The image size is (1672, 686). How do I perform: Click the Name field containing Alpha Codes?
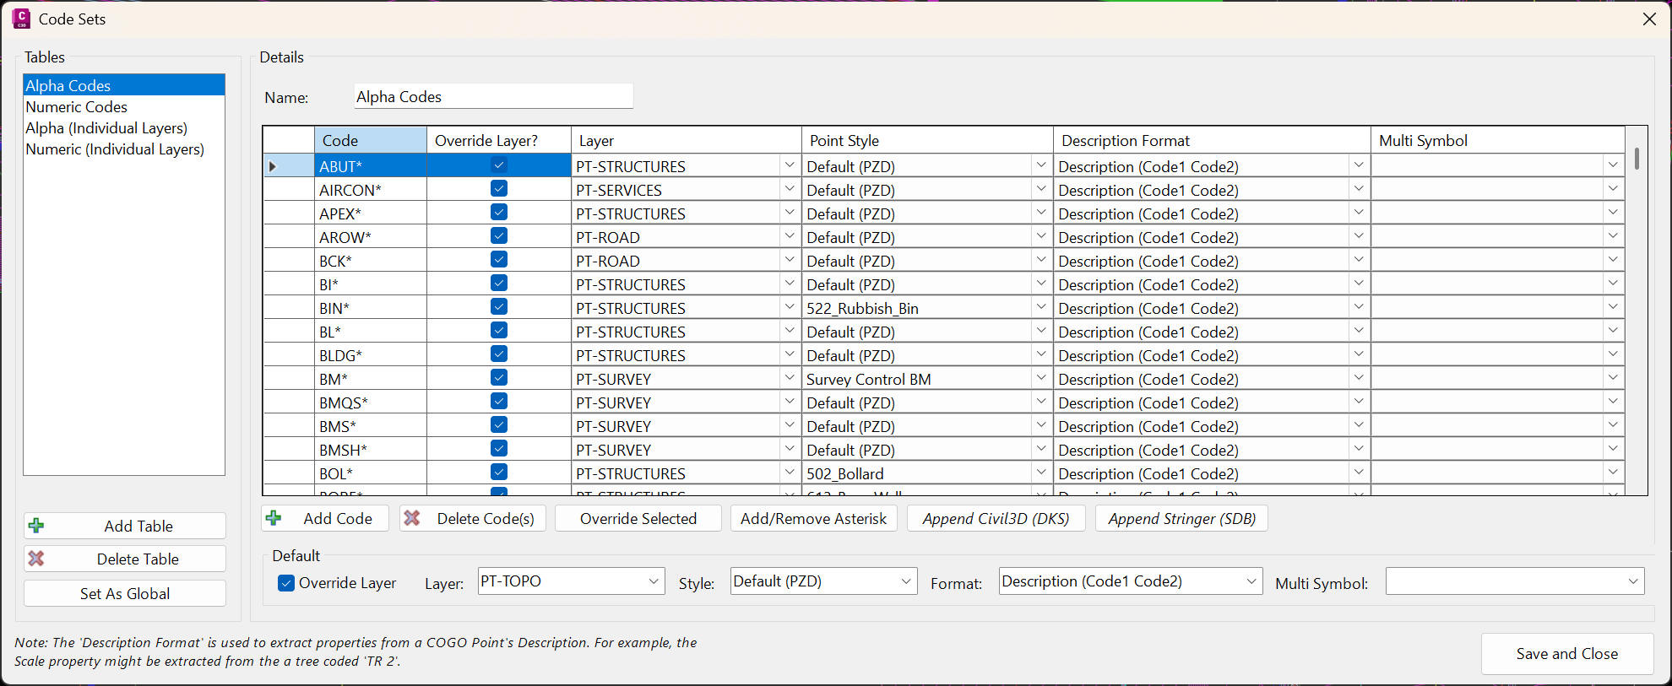point(493,97)
